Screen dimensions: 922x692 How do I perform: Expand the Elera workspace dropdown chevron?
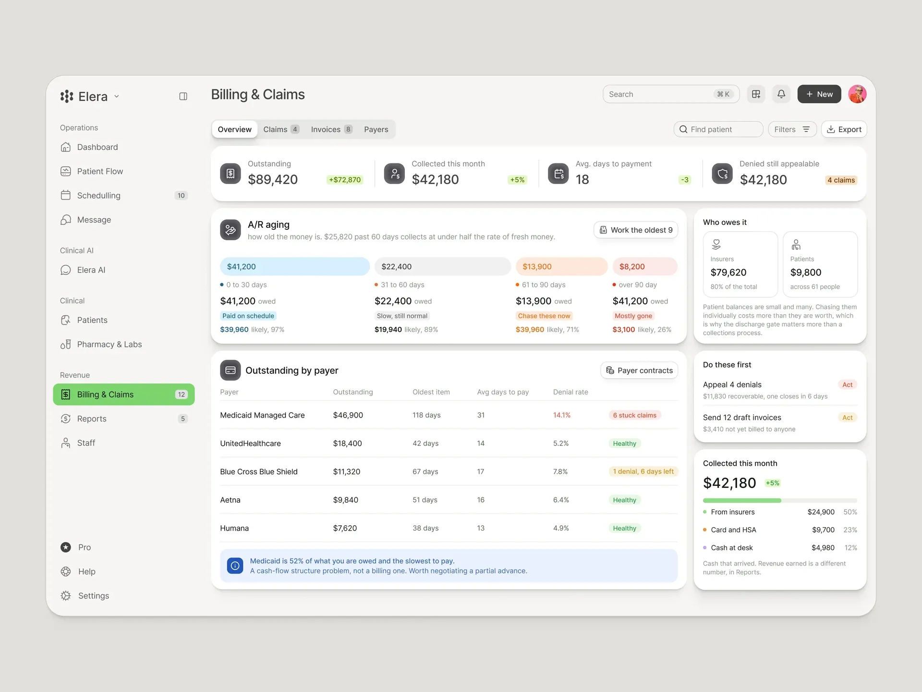(117, 97)
